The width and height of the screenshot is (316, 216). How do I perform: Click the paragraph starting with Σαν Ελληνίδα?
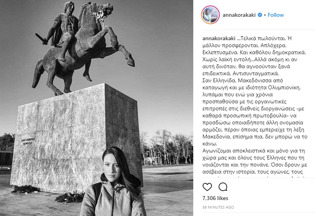click(255, 112)
